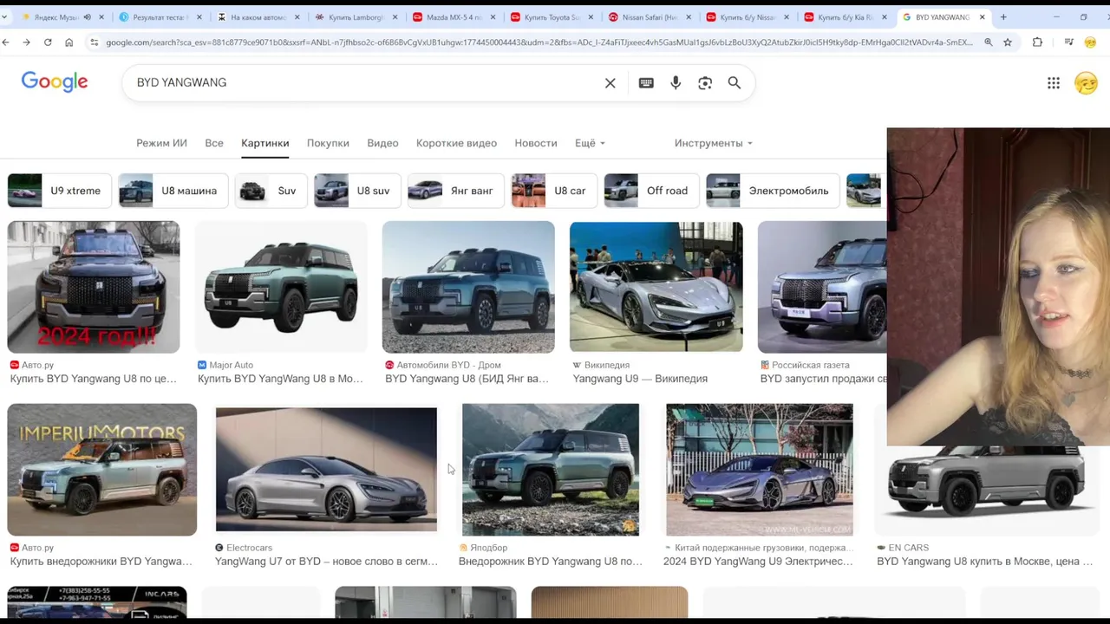Image resolution: width=1110 pixels, height=624 pixels.
Task: Open a new browser tab
Action: [1003, 16]
